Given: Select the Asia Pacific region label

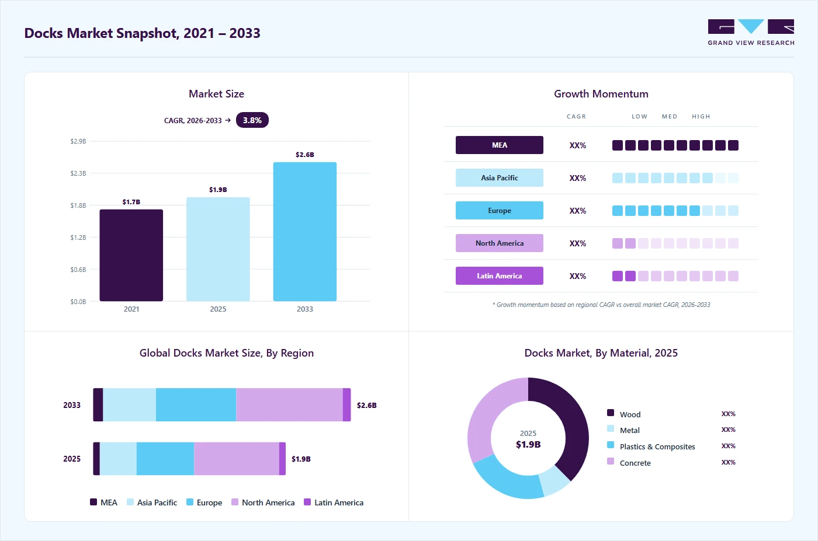Looking at the screenshot, I should [x=500, y=178].
